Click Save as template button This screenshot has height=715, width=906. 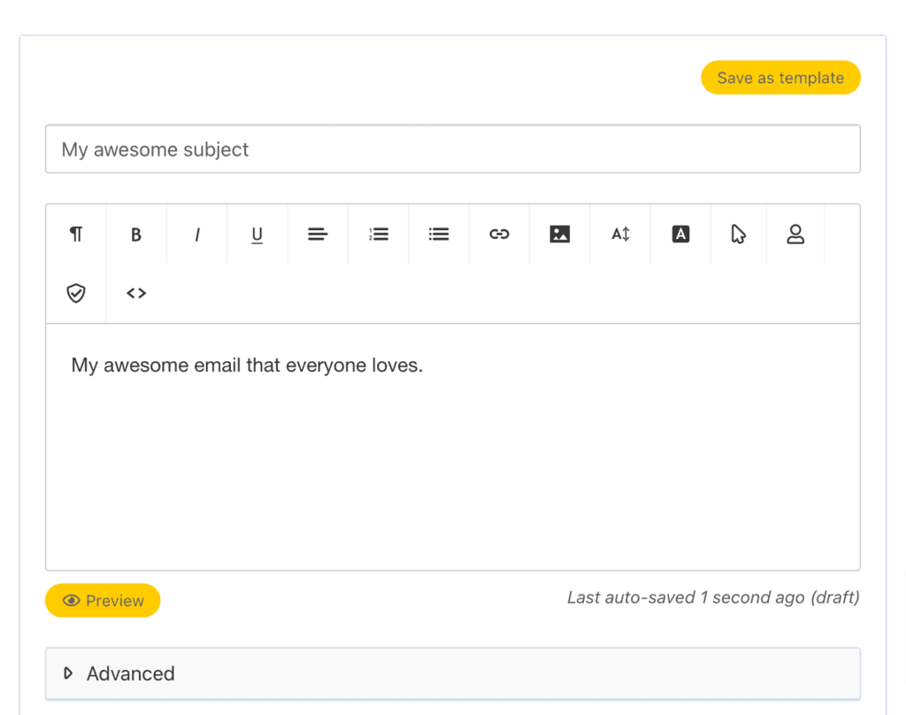tap(780, 78)
